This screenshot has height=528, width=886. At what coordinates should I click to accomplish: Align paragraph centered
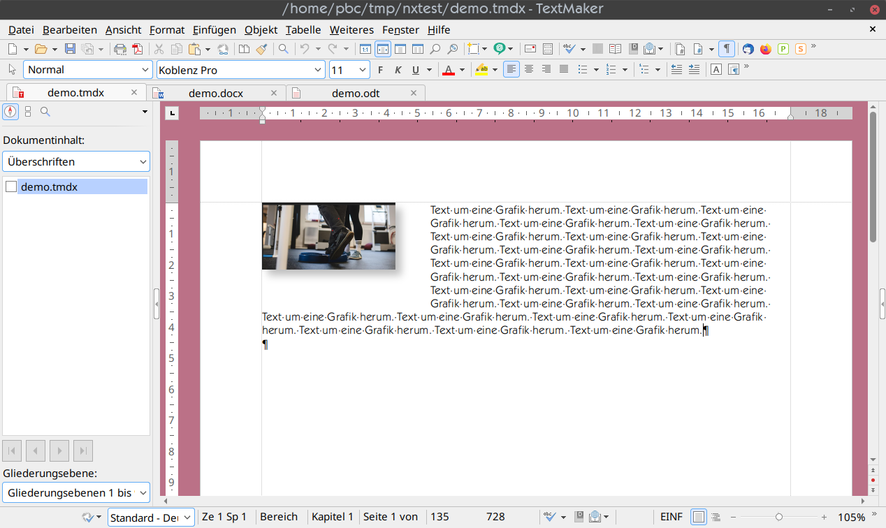coord(529,69)
